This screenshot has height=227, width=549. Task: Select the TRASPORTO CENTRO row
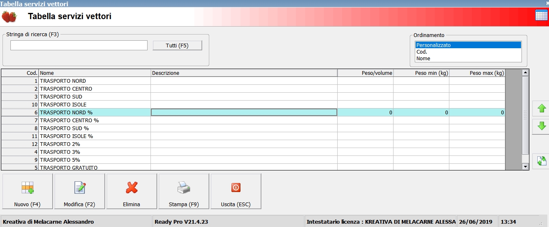tap(253, 89)
